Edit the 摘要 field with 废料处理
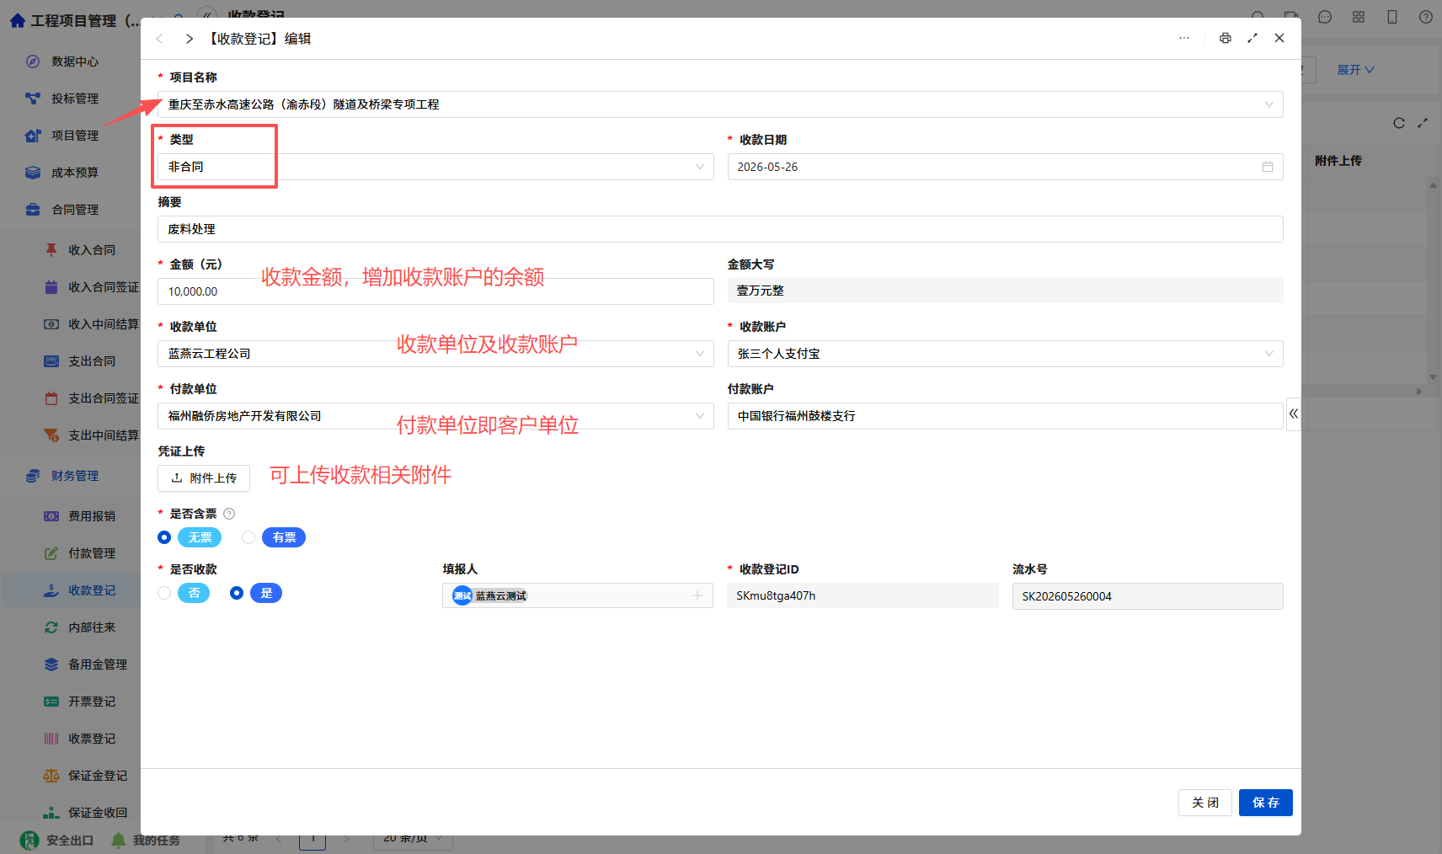 click(x=720, y=229)
